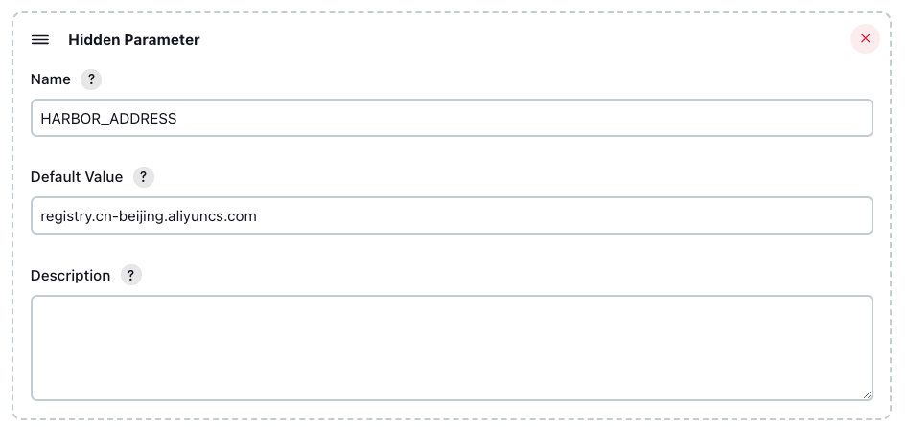This screenshot has height=427, width=908.
Task: Click the question mark next to Name
Action: pos(91,79)
